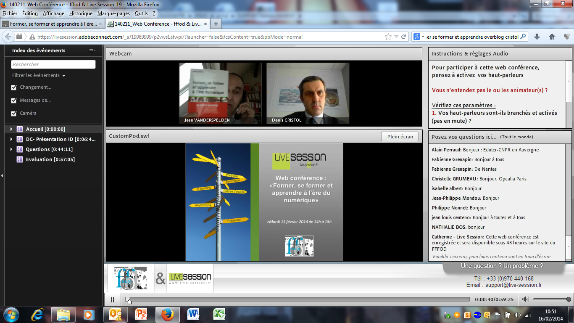Bookmark this page with the star icon
The image size is (574, 323).
point(388,37)
